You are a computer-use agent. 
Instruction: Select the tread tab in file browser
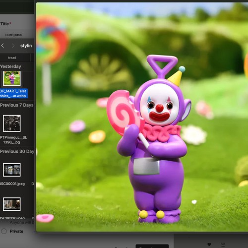[12, 58]
